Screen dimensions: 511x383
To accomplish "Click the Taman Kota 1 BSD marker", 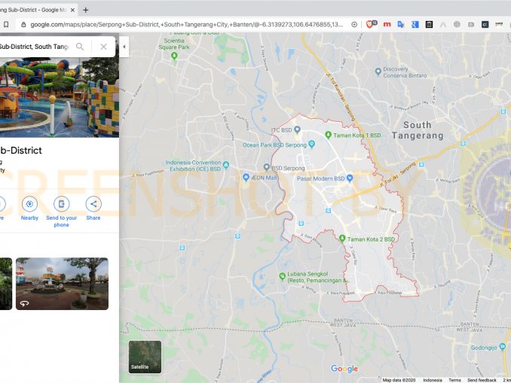I will pos(329,135).
